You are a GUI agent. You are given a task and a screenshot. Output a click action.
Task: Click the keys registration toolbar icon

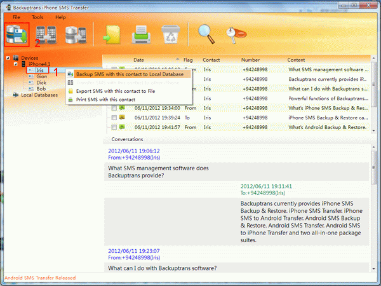point(236,35)
